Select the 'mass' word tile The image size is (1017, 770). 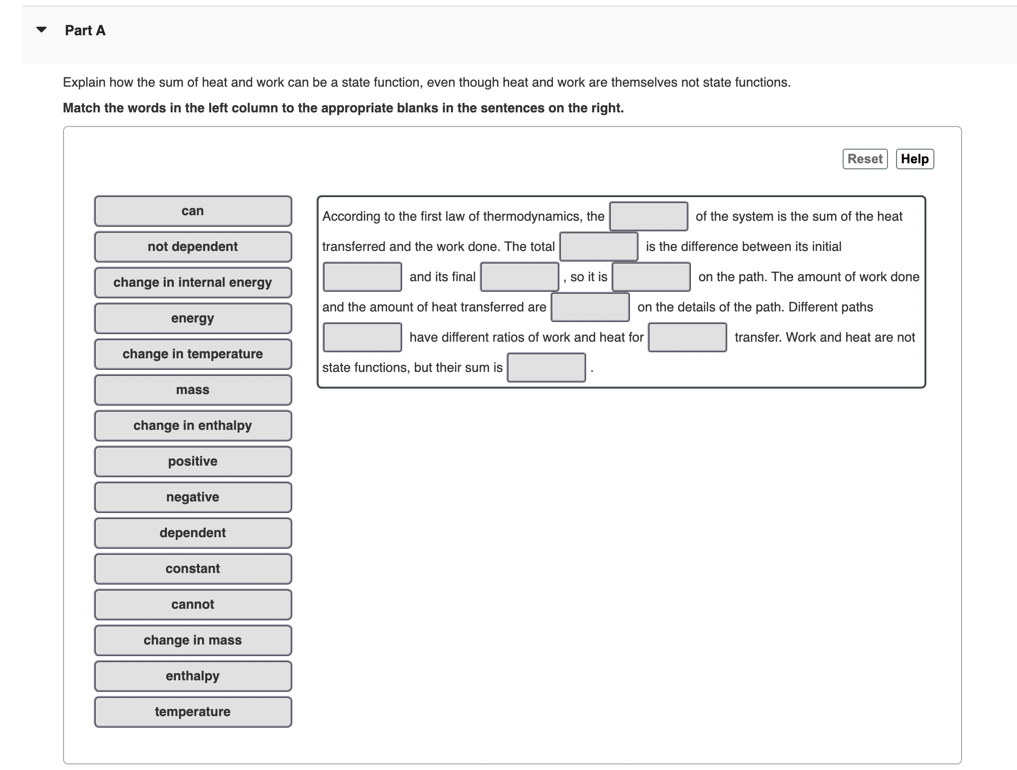click(x=193, y=390)
